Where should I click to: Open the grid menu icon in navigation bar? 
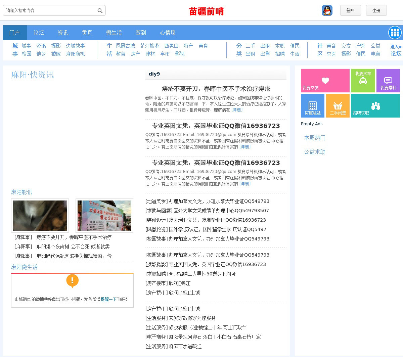tap(395, 33)
